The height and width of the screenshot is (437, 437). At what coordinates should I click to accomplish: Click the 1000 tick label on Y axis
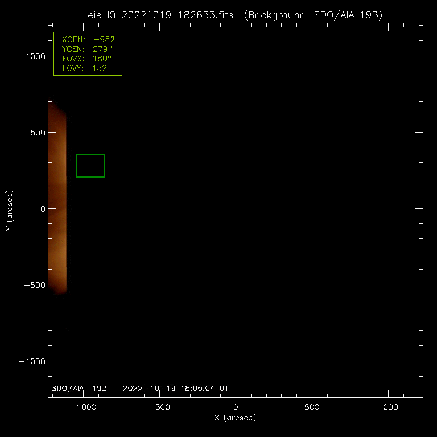[x=36, y=56]
